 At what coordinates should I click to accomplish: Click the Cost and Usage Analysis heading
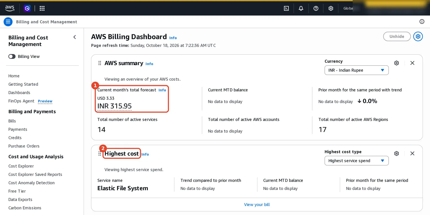tap(36, 156)
